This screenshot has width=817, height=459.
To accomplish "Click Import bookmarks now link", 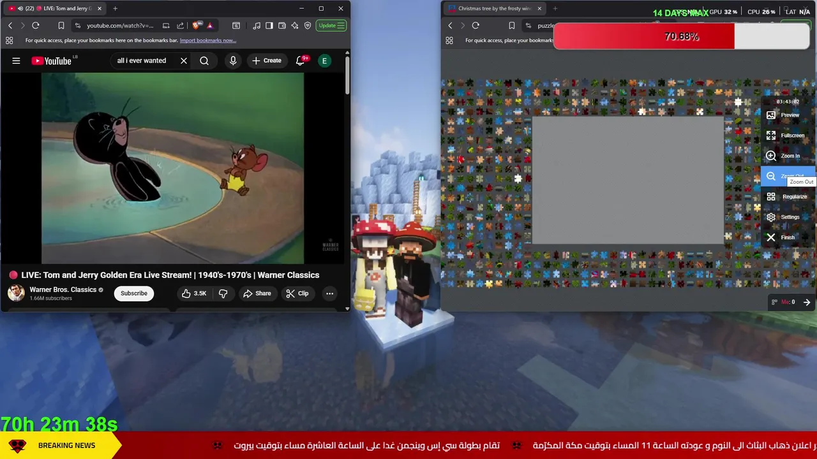I will pos(207,40).
